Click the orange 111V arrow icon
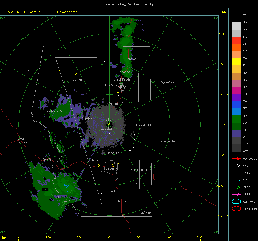The width and height of the screenshot is (258, 241). point(236,173)
